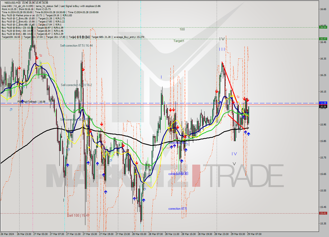Click the 'Target:16.54 R/R:1.46' entry line

(32, 31)
